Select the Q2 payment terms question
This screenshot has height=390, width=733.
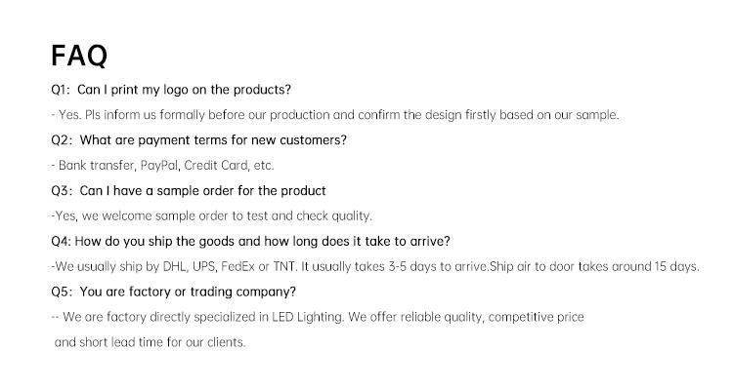[x=199, y=140]
